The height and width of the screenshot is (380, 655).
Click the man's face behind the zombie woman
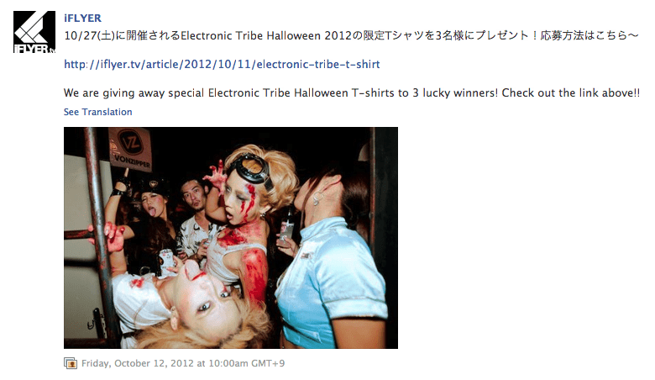tap(192, 195)
